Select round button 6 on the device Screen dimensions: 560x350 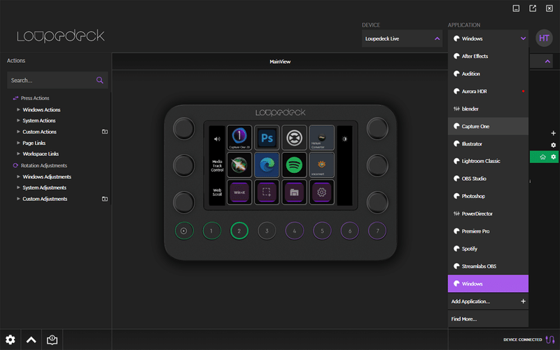click(x=349, y=231)
